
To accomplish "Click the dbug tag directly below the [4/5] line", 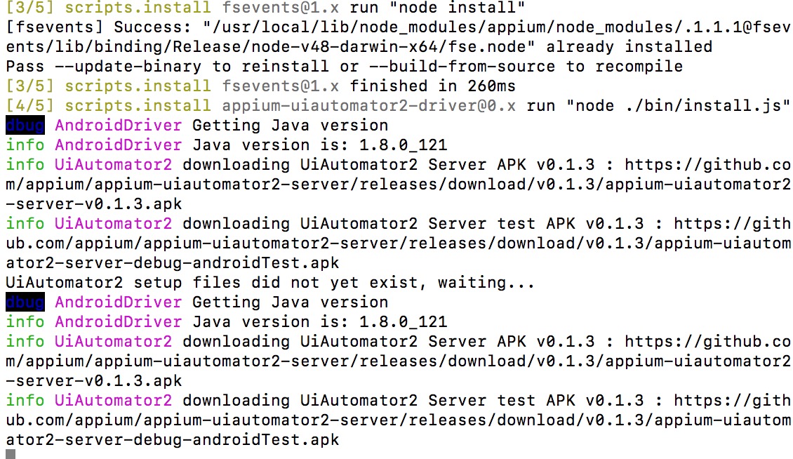I will click(25, 126).
